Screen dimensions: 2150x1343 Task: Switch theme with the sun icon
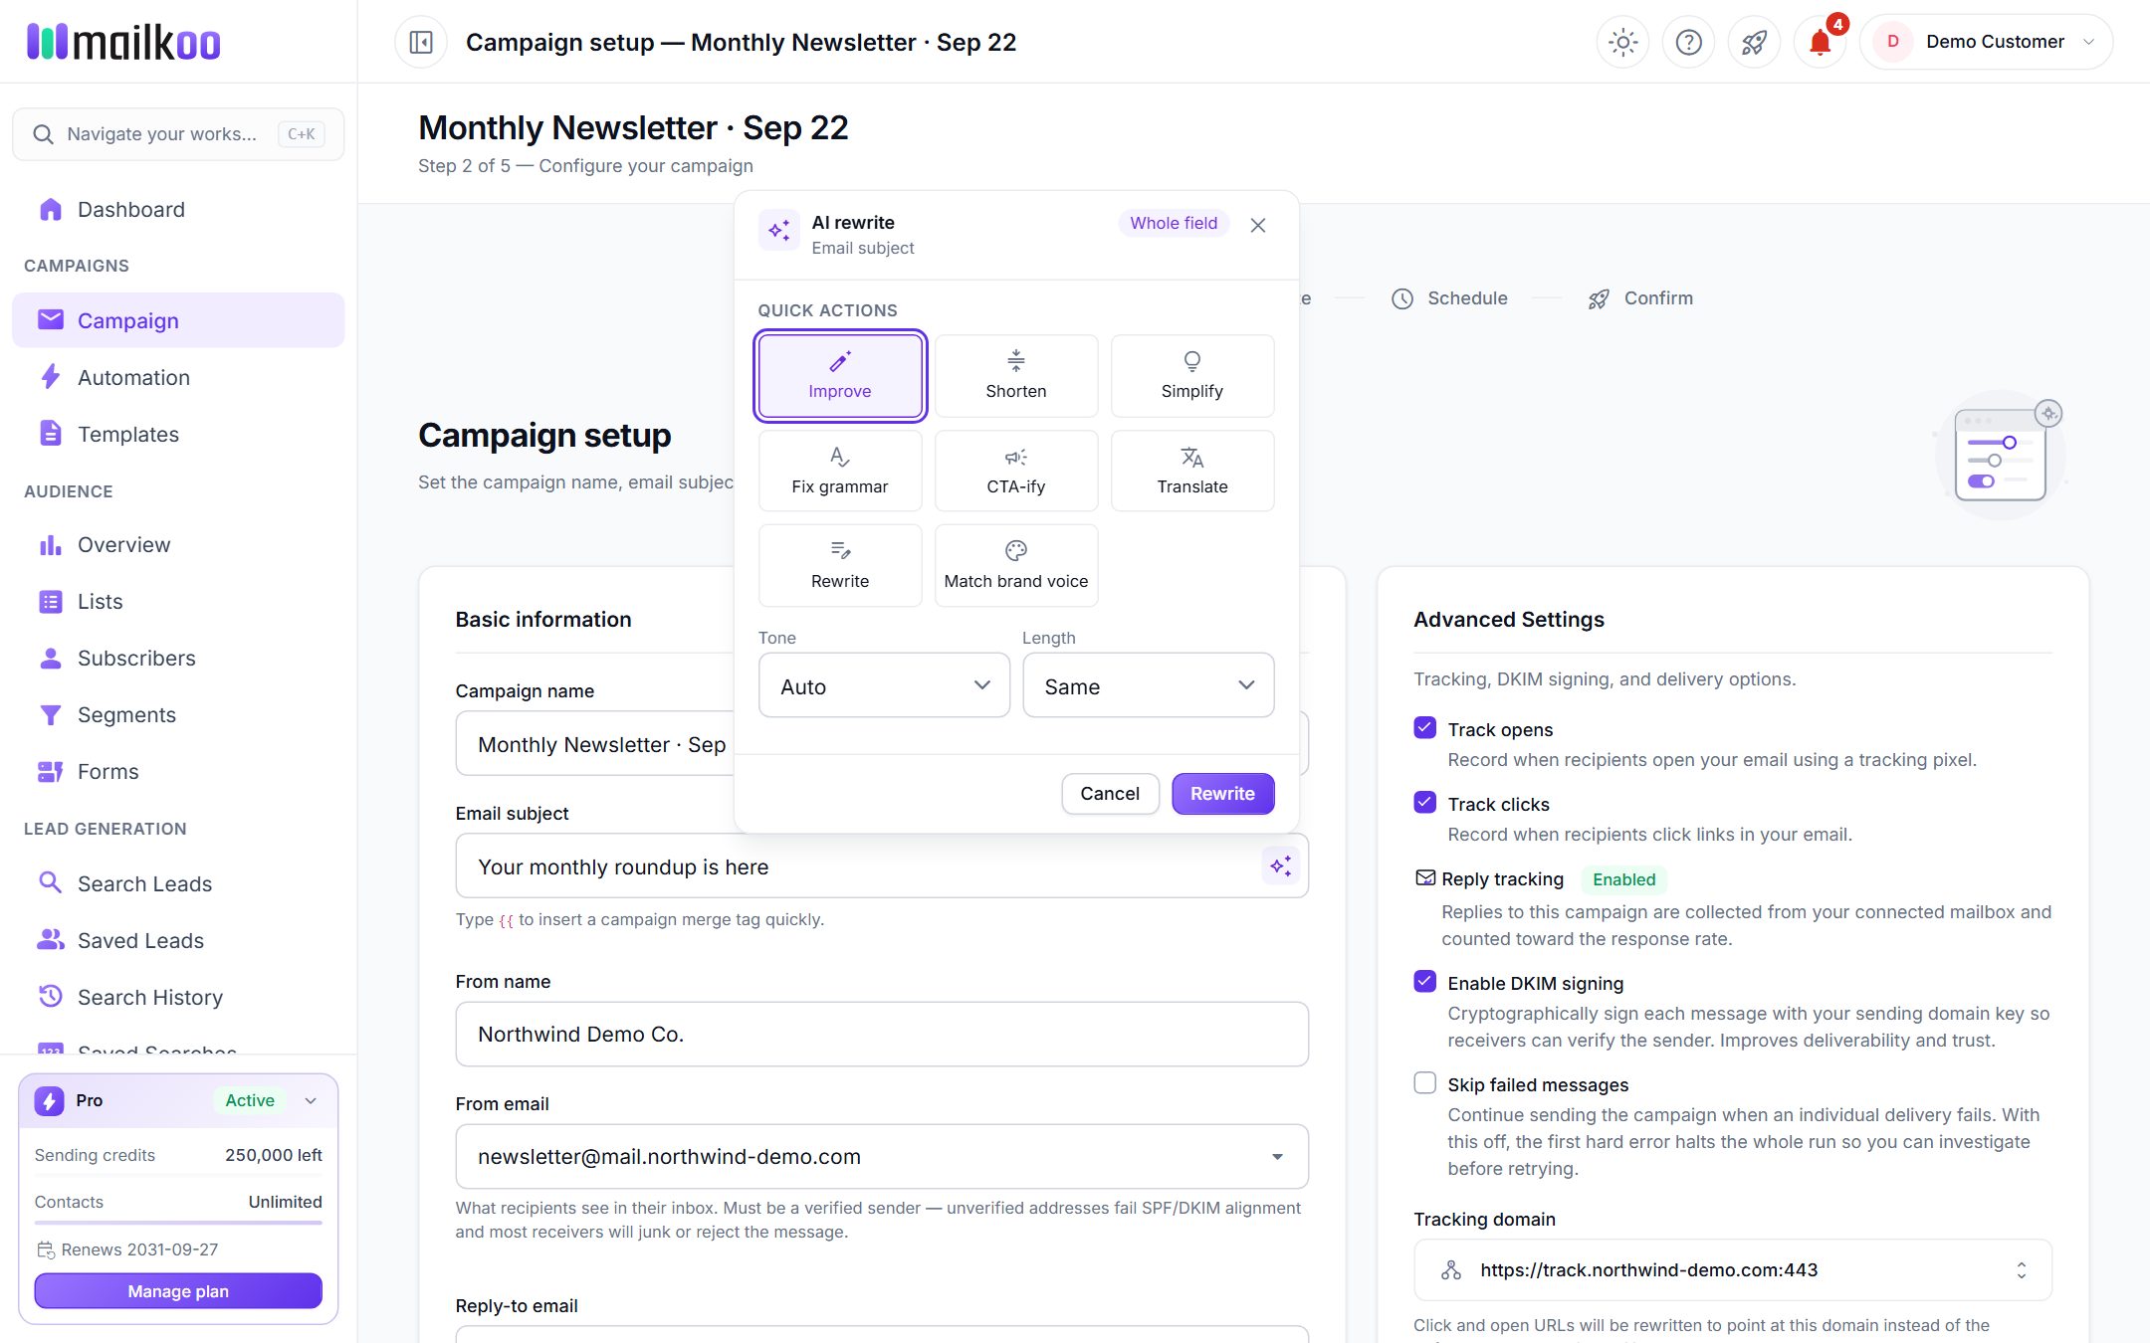1622,42
